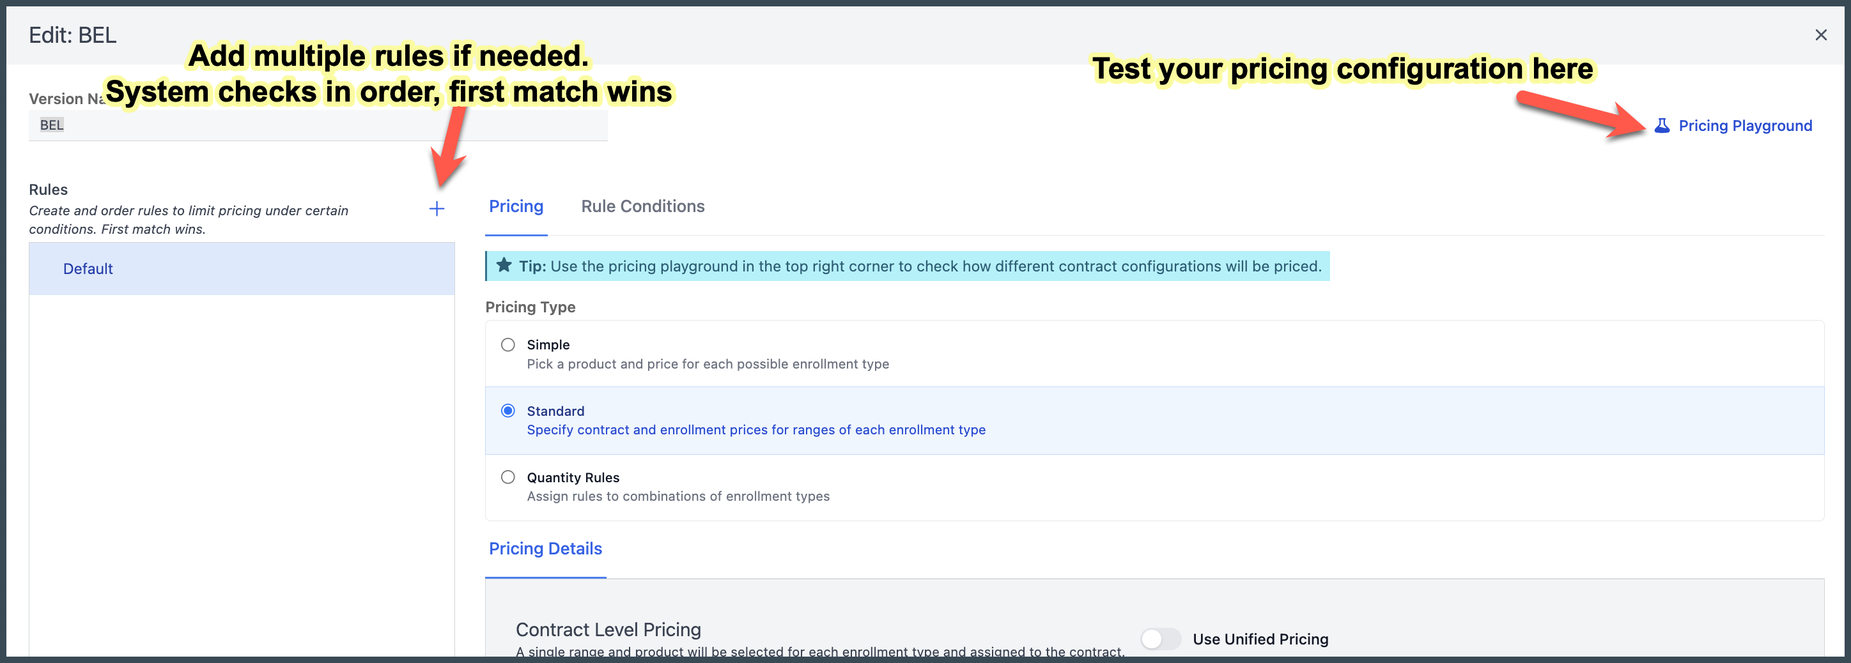Click the Simple option description text
The width and height of the screenshot is (1851, 663).
pos(708,364)
